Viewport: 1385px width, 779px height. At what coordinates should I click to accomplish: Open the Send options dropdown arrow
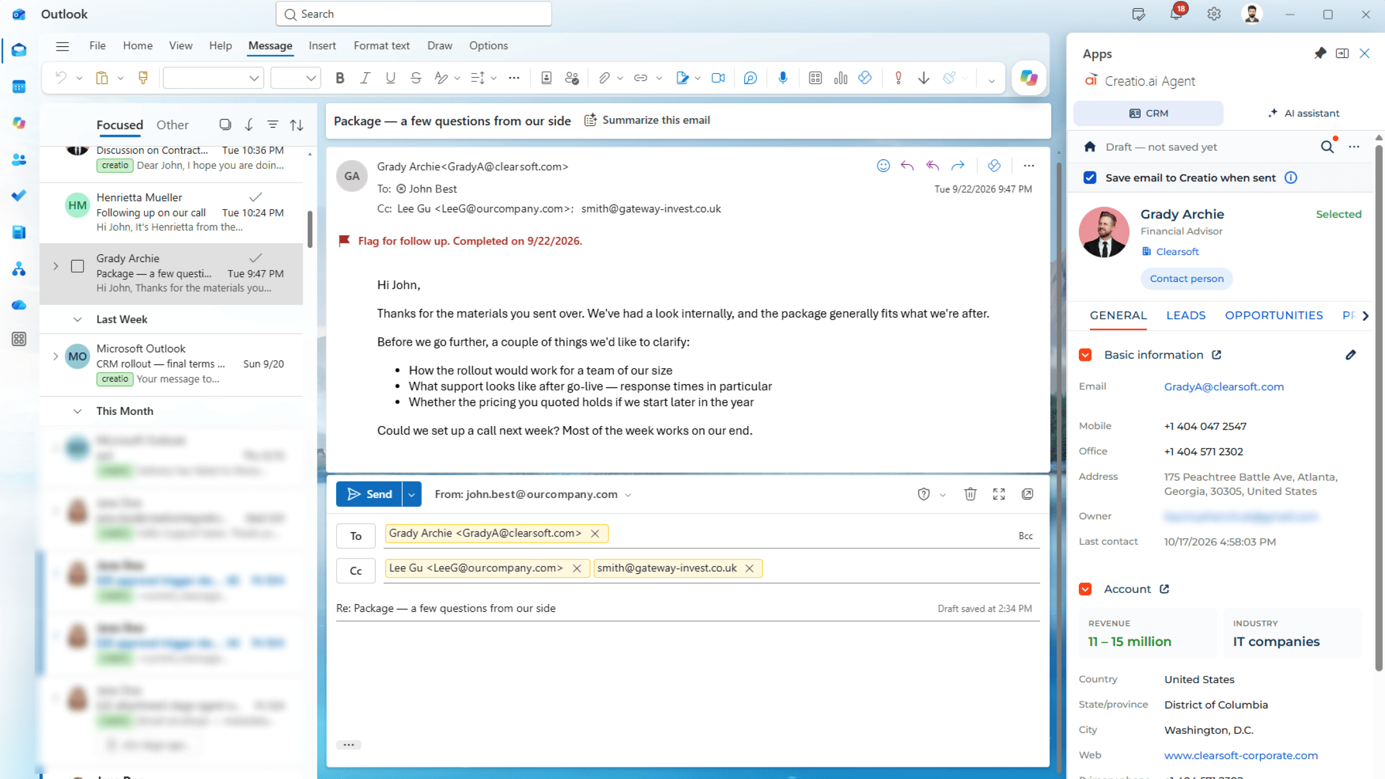(x=412, y=494)
